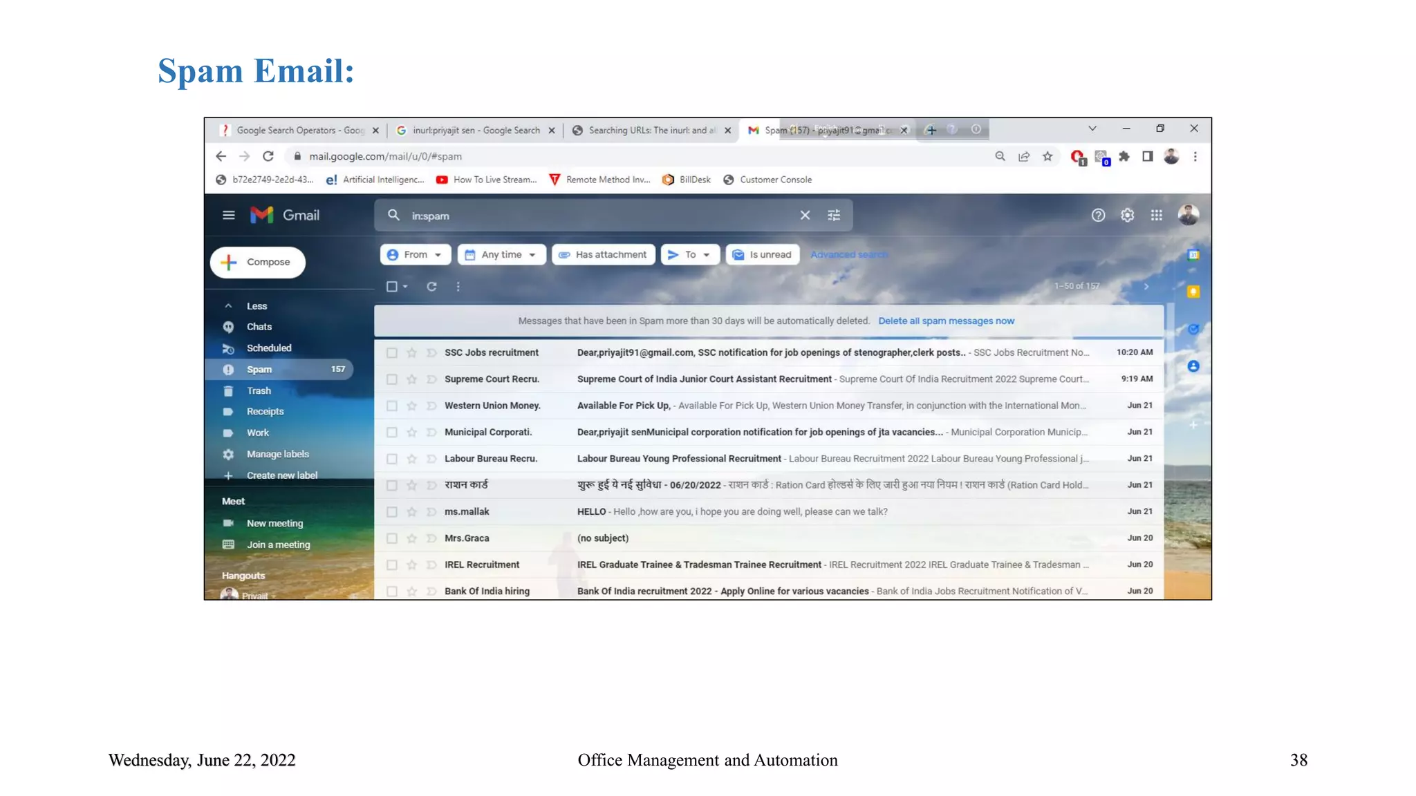Image resolution: width=1416 pixels, height=796 pixels.
Task: Click the Compose button
Action: pos(257,262)
